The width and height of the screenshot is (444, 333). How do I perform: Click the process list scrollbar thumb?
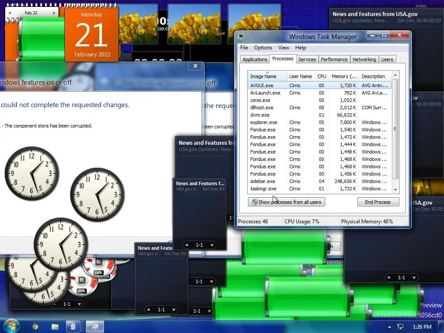(395, 129)
